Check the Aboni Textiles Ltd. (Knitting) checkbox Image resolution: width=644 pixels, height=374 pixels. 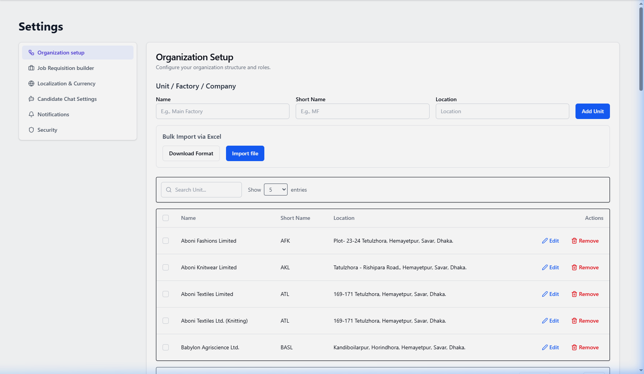[166, 321]
